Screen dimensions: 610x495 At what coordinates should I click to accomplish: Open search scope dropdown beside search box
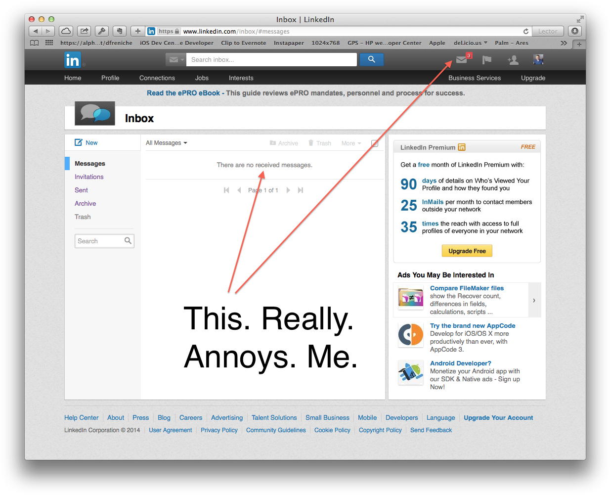point(175,60)
